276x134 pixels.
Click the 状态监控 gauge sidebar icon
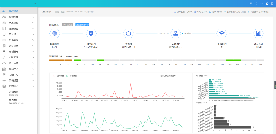(4, 23)
